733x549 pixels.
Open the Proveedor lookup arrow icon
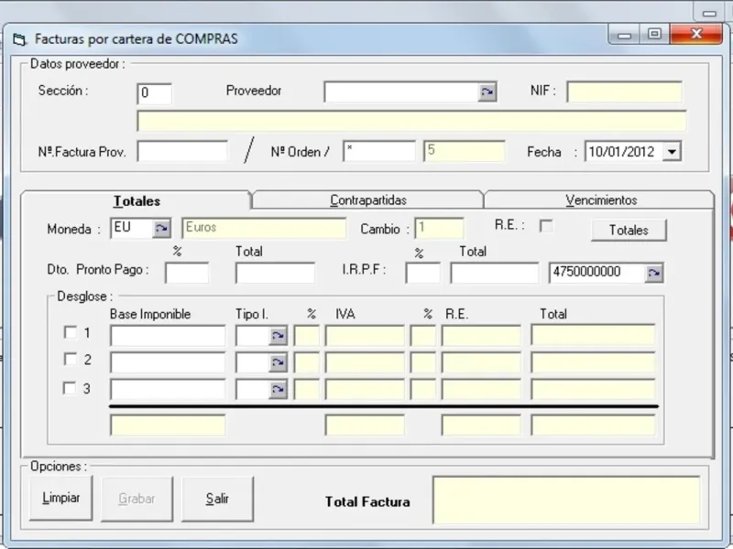487,92
